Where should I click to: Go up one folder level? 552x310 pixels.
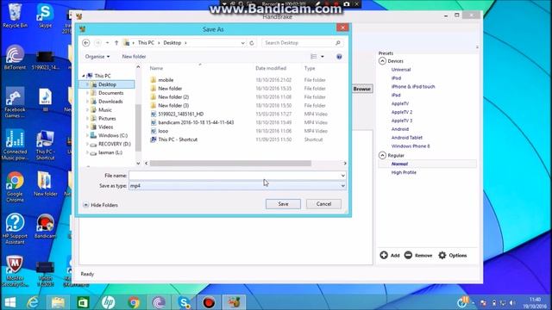[116, 43]
